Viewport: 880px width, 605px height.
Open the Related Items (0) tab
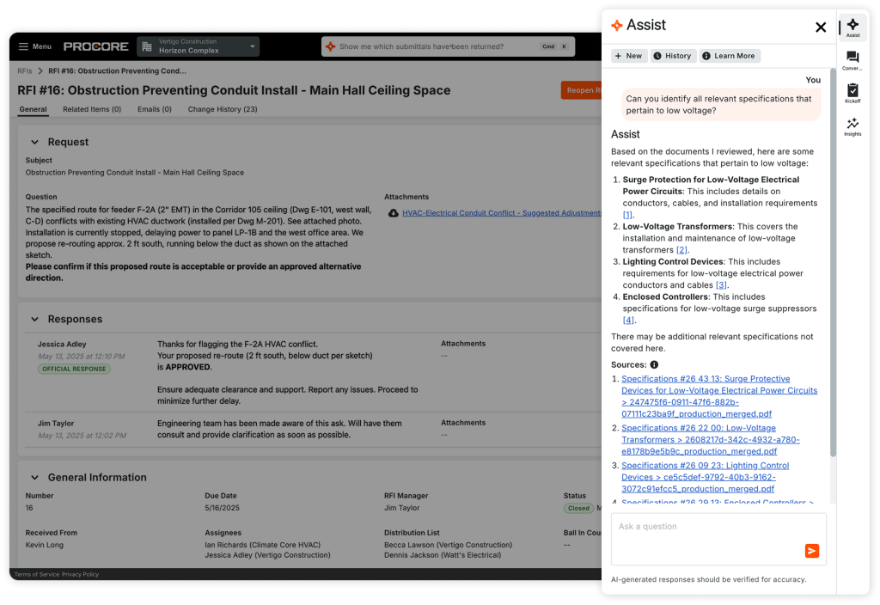coord(92,109)
